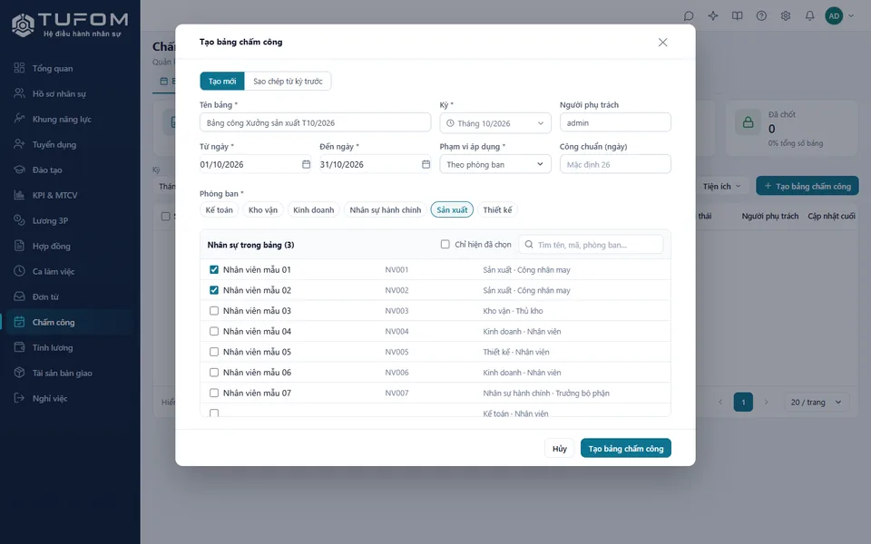Open Tính lương in the sidebar
The width and height of the screenshot is (871, 544).
pyautogui.click(x=53, y=347)
